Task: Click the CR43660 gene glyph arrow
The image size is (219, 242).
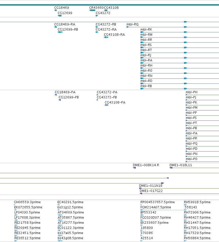Action: (x=92, y=10)
